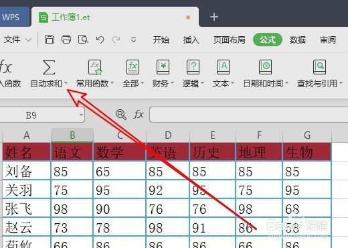The width and height of the screenshot is (348, 248).
Task: Select column F header
Action: coord(259,135)
